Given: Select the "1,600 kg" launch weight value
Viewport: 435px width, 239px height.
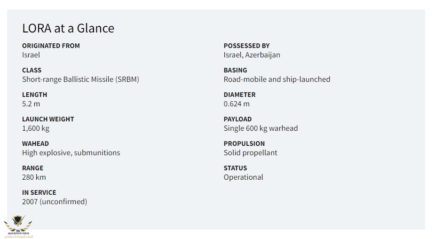Looking at the screenshot, I should click(x=36, y=128).
